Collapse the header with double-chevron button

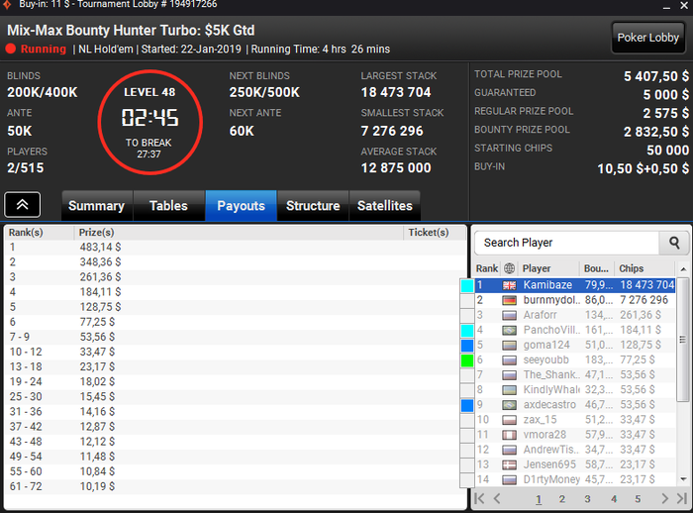pyautogui.click(x=23, y=205)
